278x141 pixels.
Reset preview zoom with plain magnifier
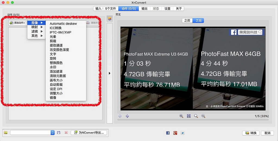point(196,116)
